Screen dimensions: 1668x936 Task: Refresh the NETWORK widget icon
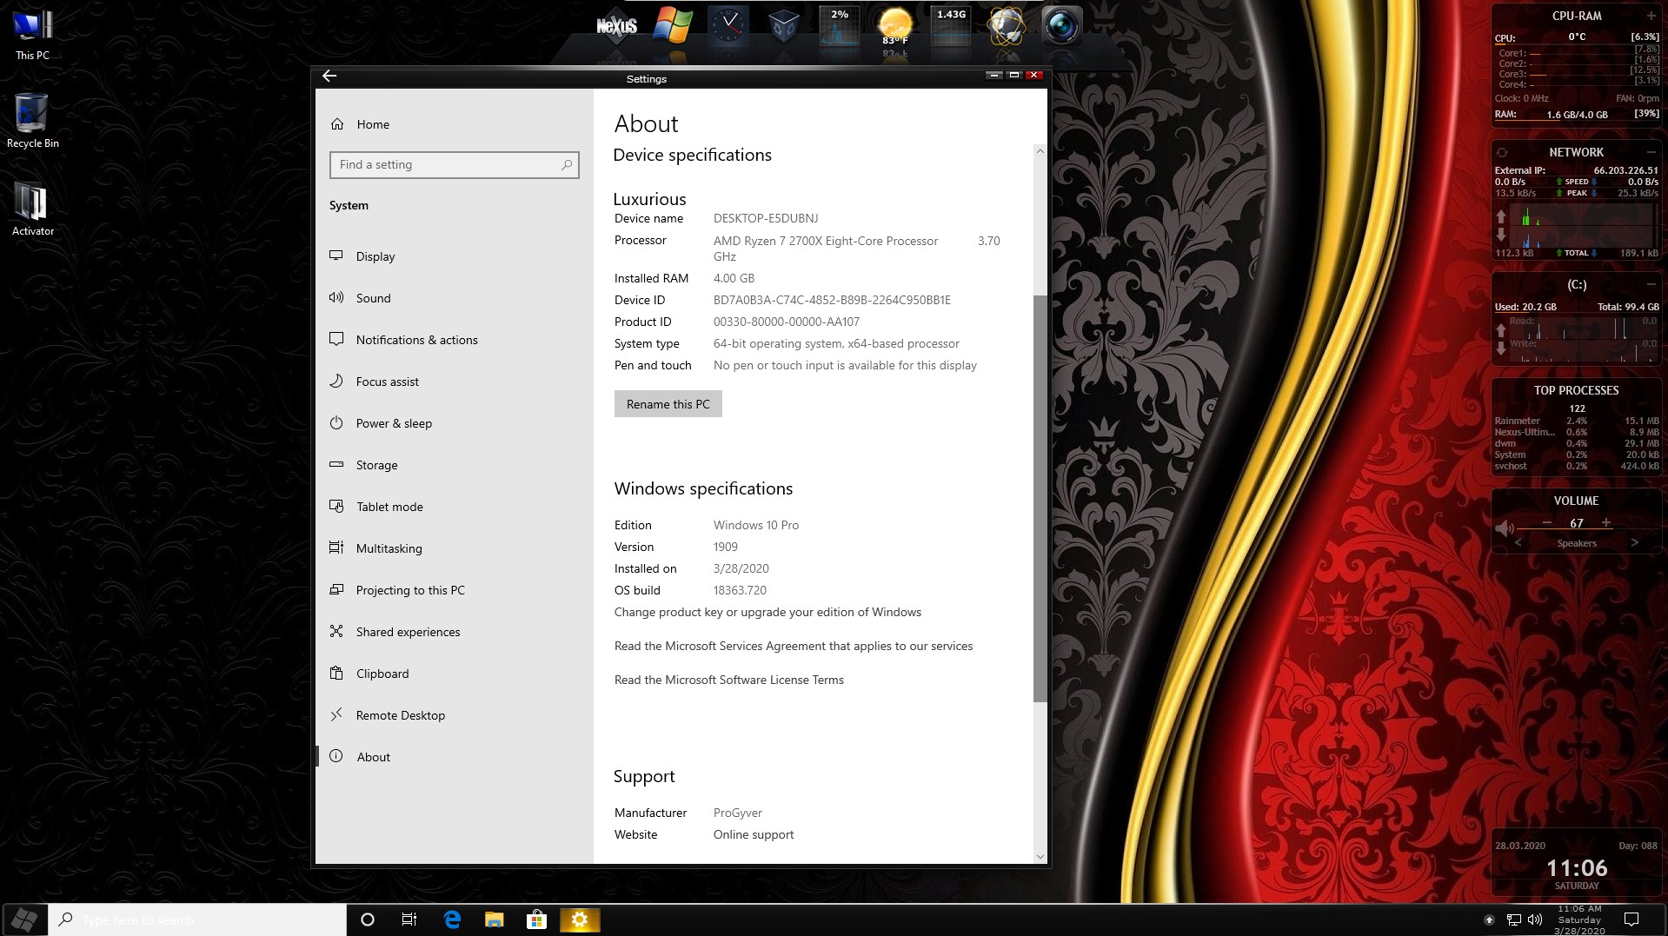point(1502,152)
